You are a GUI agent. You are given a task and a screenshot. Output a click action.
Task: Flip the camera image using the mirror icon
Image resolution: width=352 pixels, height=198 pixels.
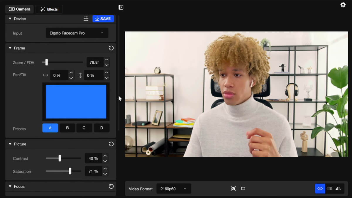pyautogui.click(x=339, y=189)
